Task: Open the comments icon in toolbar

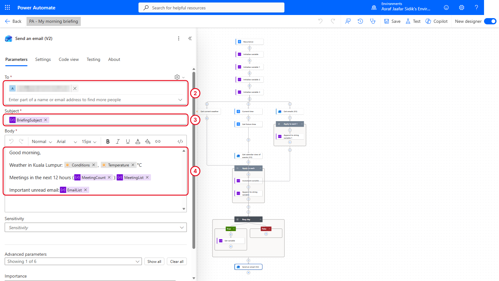Action: [x=348, y=21]
